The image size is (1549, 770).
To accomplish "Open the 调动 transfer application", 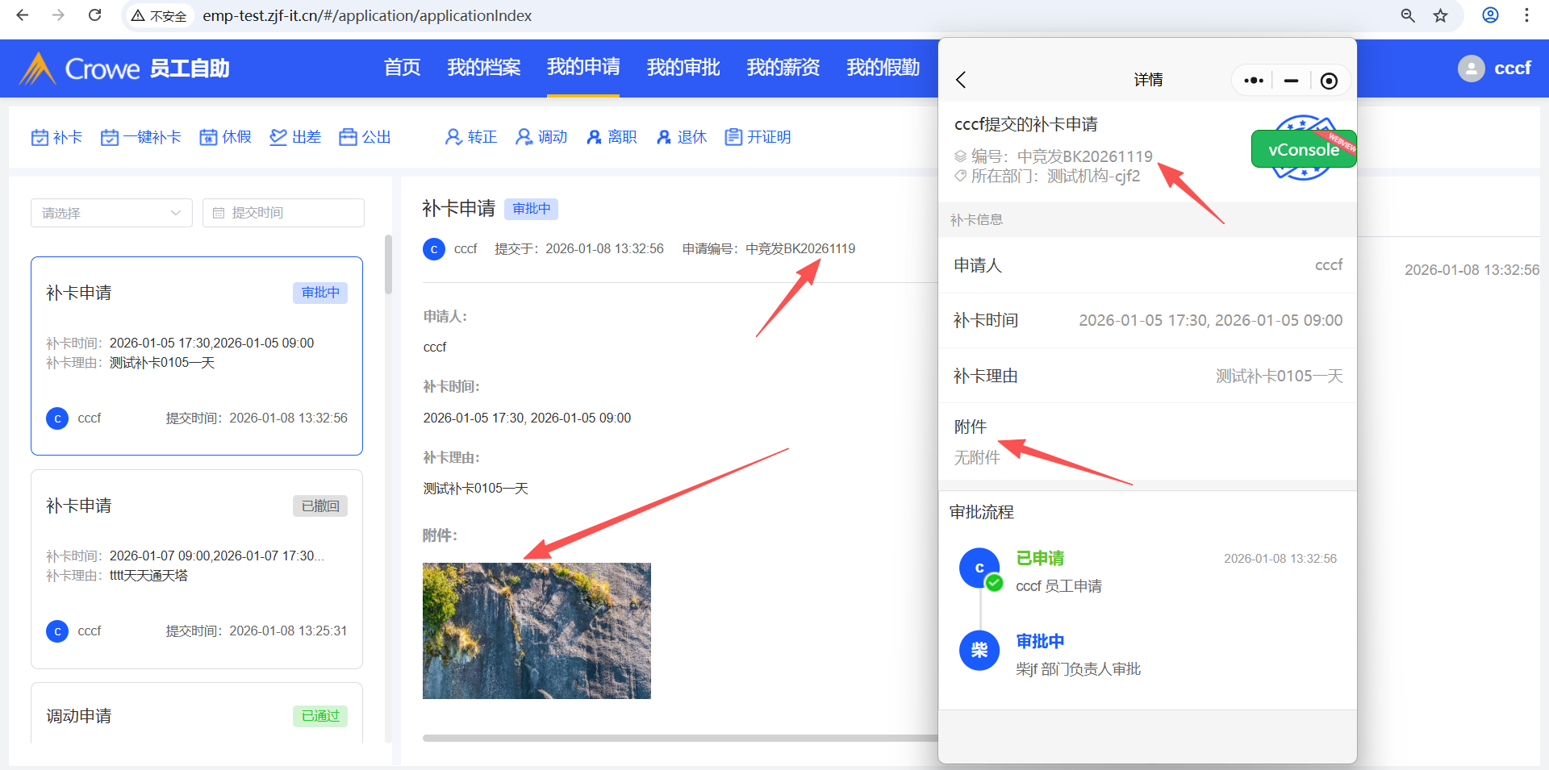I will point(541,137).
